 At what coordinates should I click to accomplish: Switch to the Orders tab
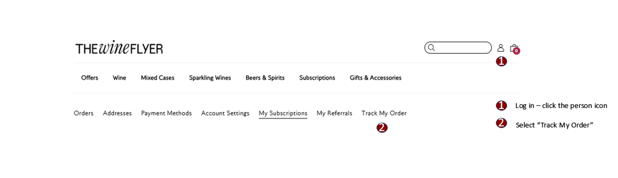[83, 113]
